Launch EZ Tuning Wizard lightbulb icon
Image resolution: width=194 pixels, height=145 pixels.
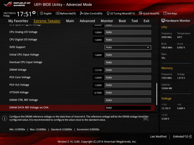pos(108,13)
